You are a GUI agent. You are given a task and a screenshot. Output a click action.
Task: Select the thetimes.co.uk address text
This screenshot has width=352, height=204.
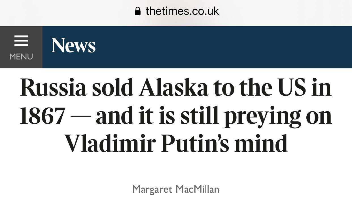(182, 11)
